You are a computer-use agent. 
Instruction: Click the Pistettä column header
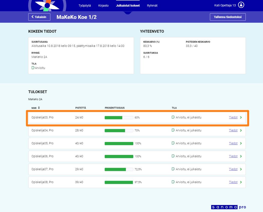81,108
